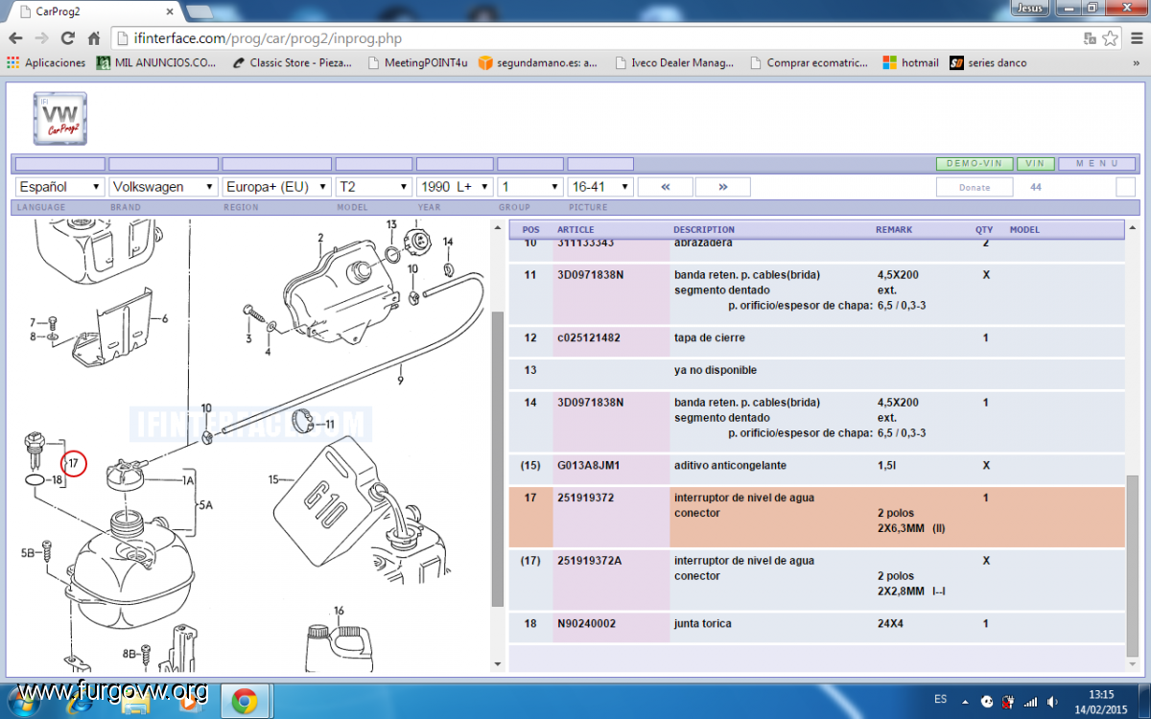This screenshot has width=1151, height=719.
Task: Click the Donate button
Action: (975, 187)
